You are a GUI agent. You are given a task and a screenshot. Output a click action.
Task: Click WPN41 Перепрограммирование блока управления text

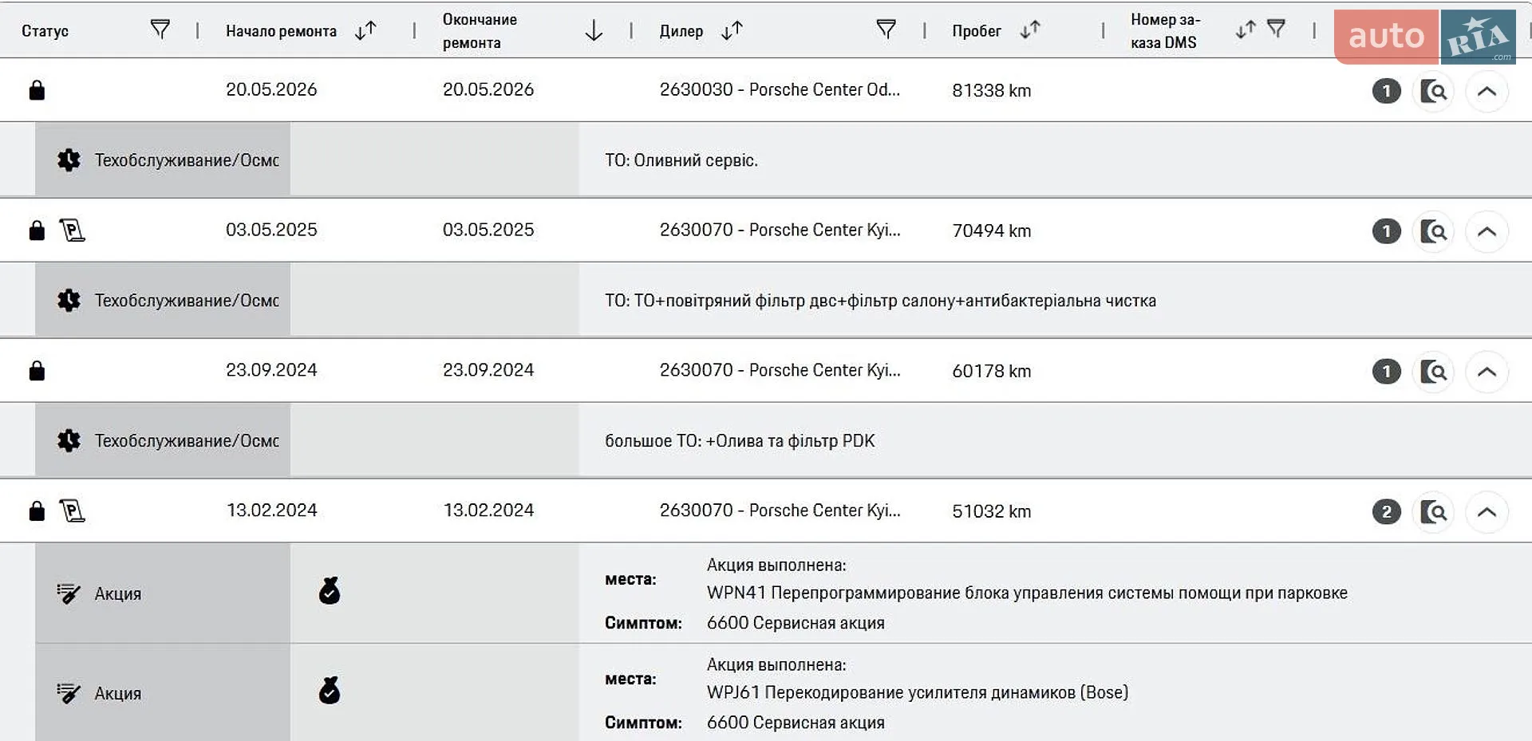(1027, 593)
